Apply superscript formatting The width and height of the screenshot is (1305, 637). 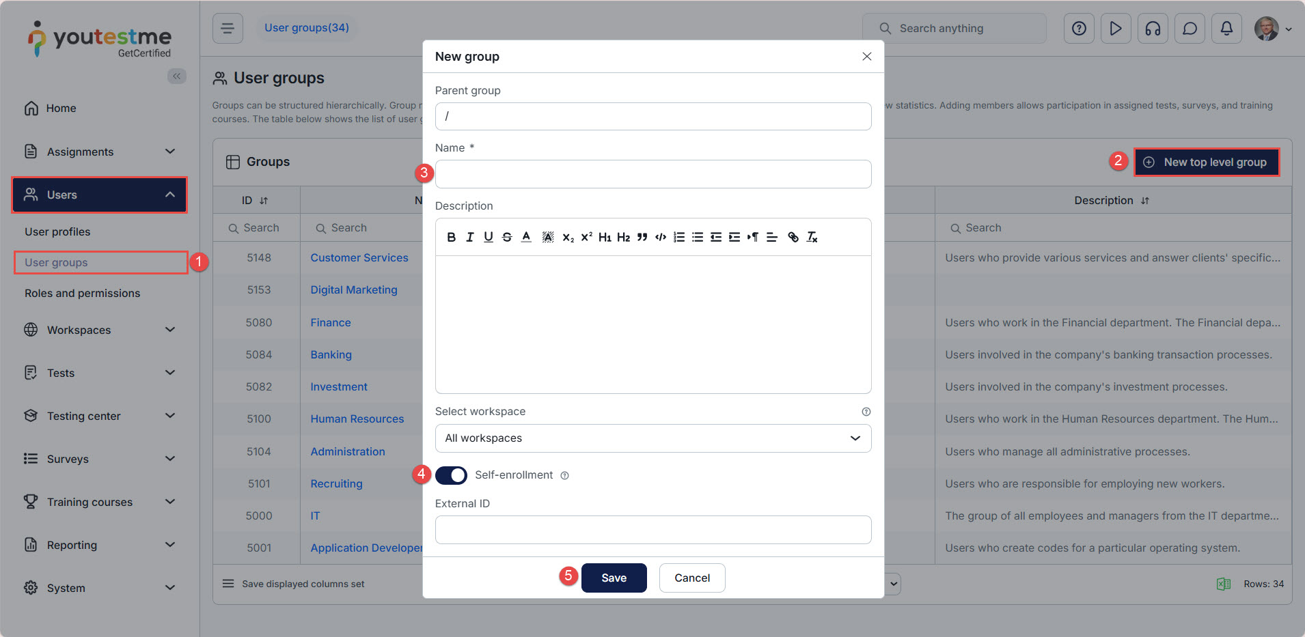(x=586, y=237)
